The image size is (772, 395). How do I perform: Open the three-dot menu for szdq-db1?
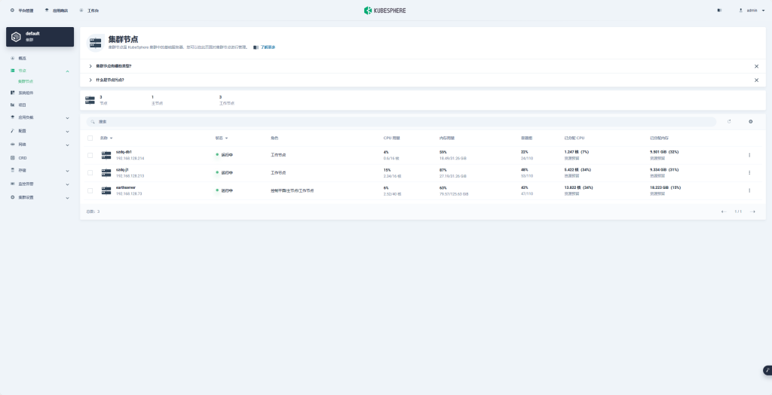tap(749, 155)
